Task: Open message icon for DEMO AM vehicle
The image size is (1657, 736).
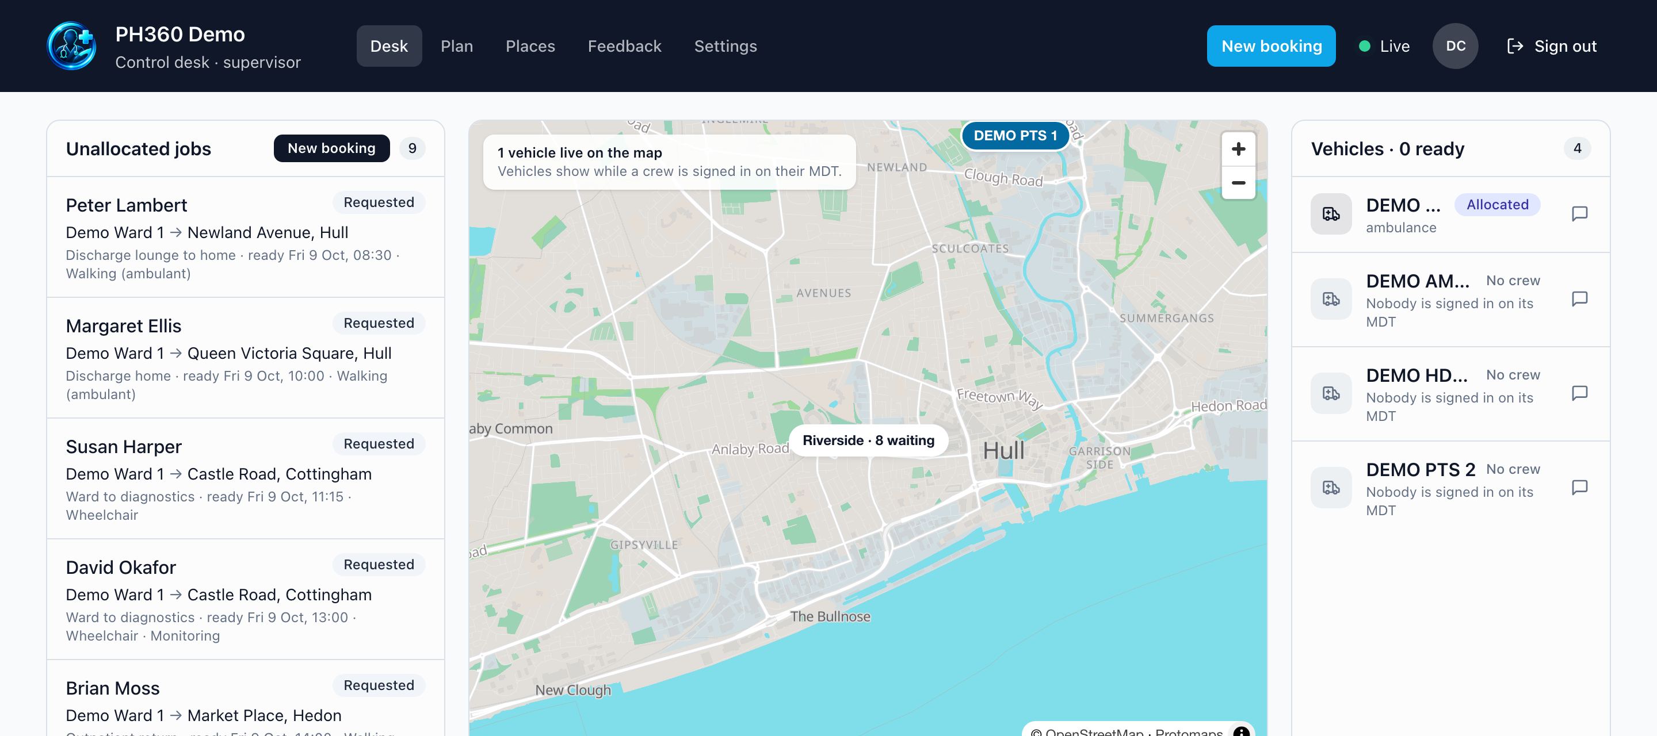Action: (x=1579, y=299)
